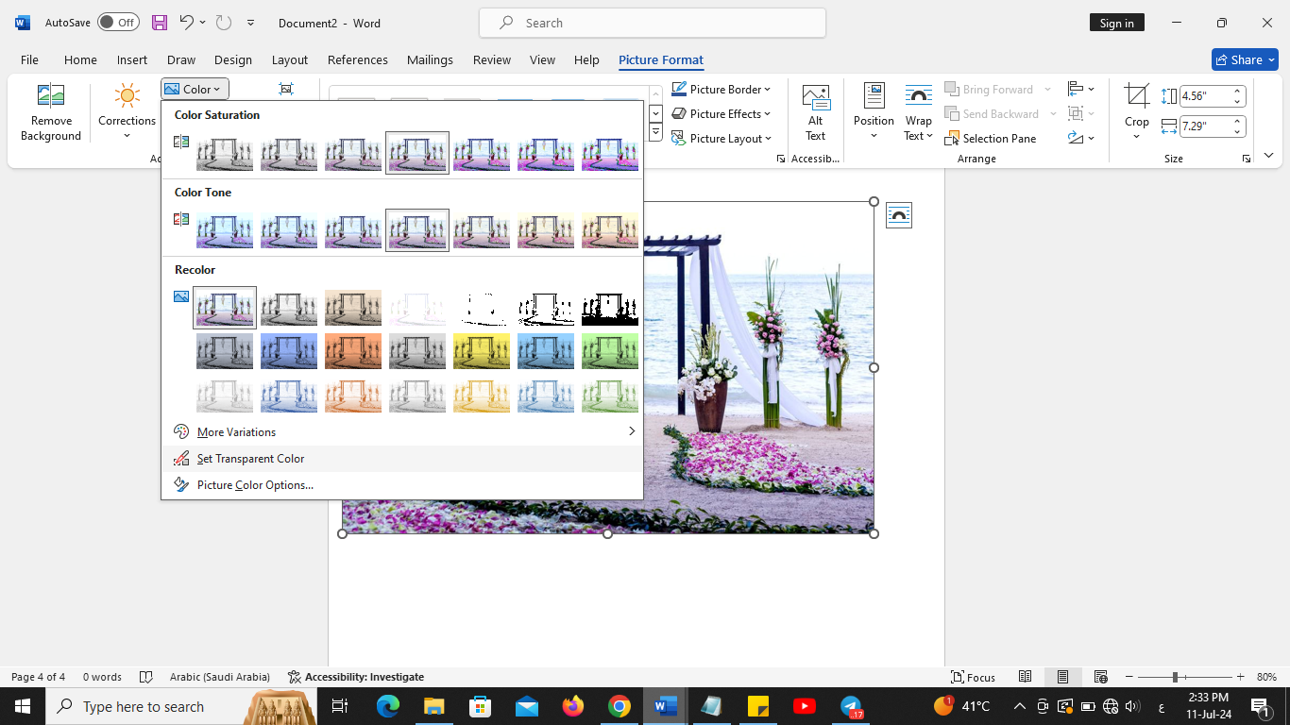Open the Align objects tool
This screenshot has width=1290, height=725.
click(x=1081, y=89)
